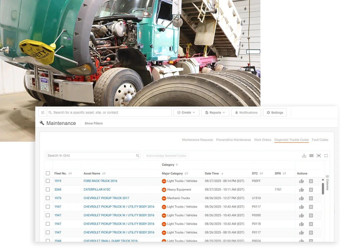Image resolution: width=343 pixels, height=249 pixels.
Task: Open the search filter options icon
Action: 42,112
